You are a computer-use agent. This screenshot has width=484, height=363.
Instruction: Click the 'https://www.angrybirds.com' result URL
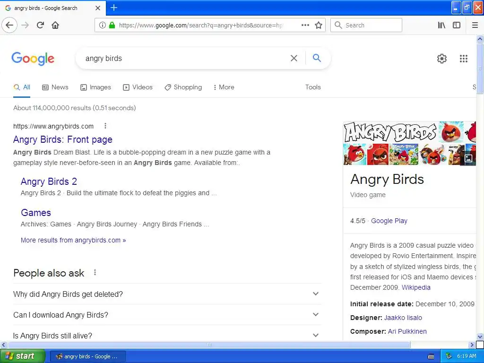click(x=53, y=126)
